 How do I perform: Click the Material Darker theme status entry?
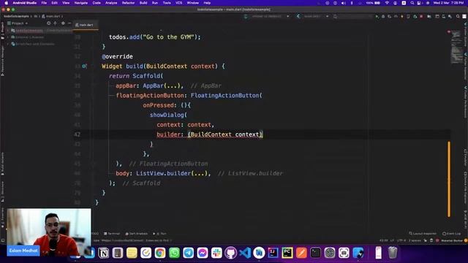[452, 240]
